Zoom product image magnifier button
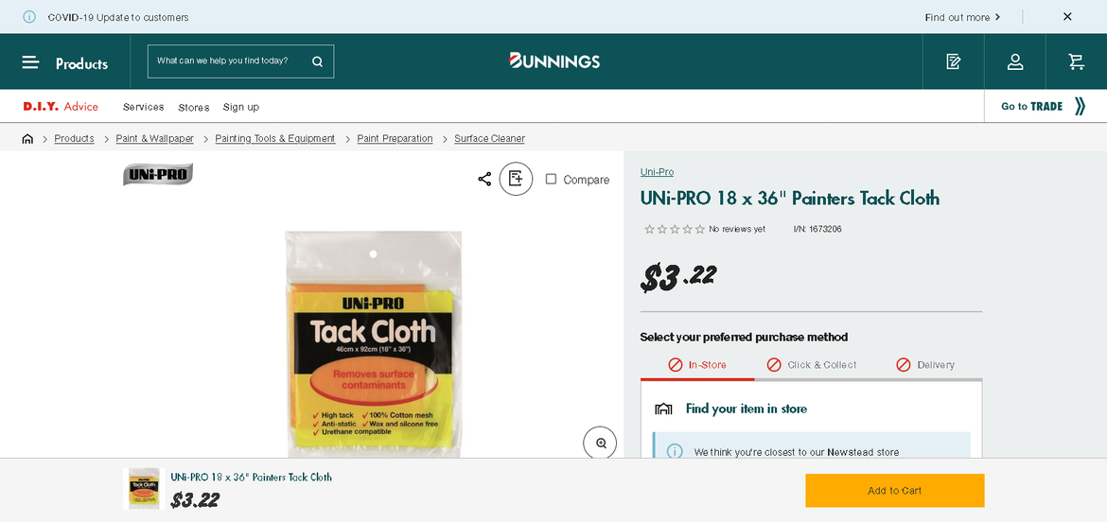1107x522 pixels. (600, 443)
